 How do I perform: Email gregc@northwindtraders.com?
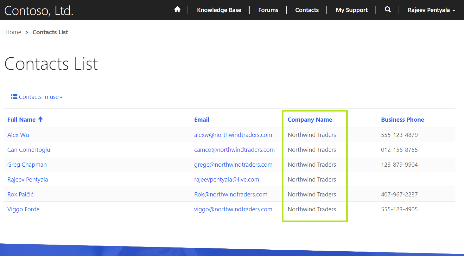click(233, 164)
